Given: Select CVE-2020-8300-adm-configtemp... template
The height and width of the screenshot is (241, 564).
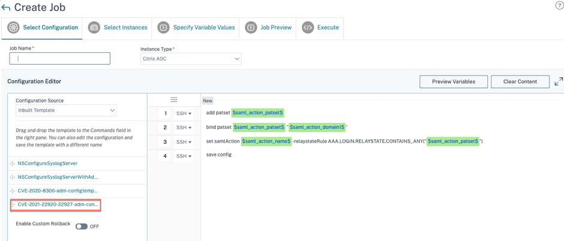Looking at the screenshot, I should [x=58, y=191].
